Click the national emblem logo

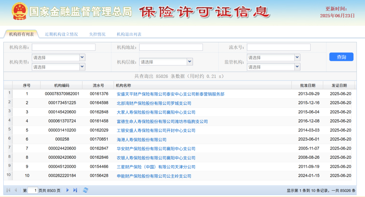pyautogui.click(x=20, y=12)
